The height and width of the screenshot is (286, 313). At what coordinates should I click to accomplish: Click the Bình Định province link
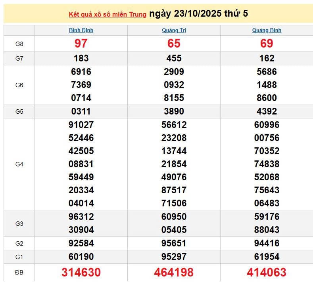click(x=81, y=30)
